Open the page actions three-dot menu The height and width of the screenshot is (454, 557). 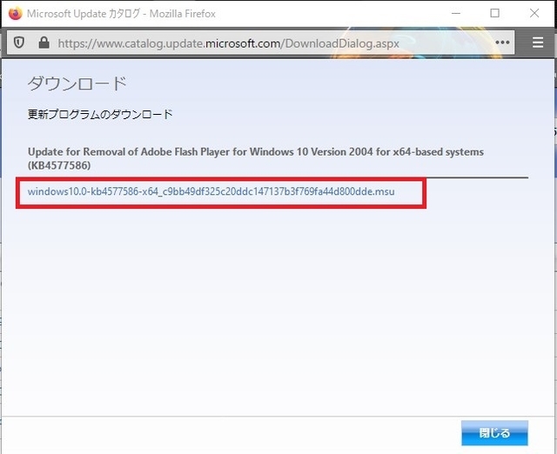tap(502, 43)
